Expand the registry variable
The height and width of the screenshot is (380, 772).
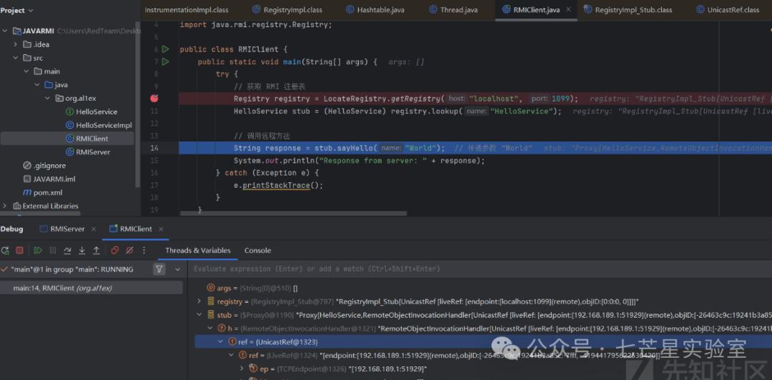click(x=199, y=301)
